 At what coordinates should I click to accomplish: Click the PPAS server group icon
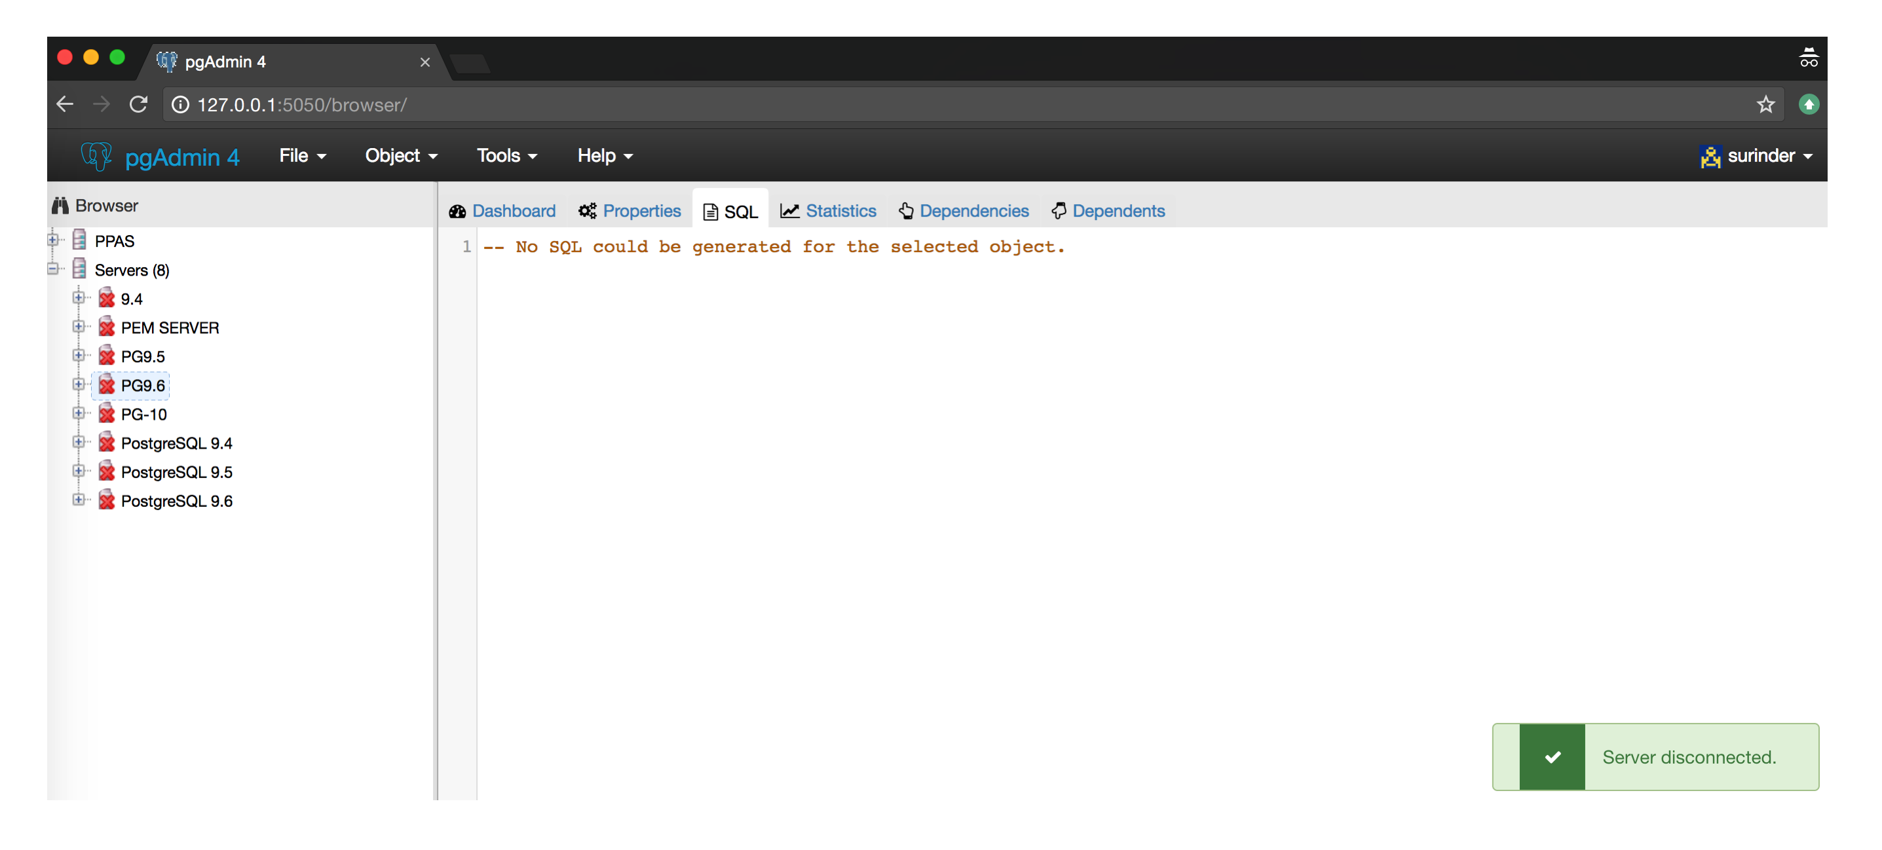(80, 240)
